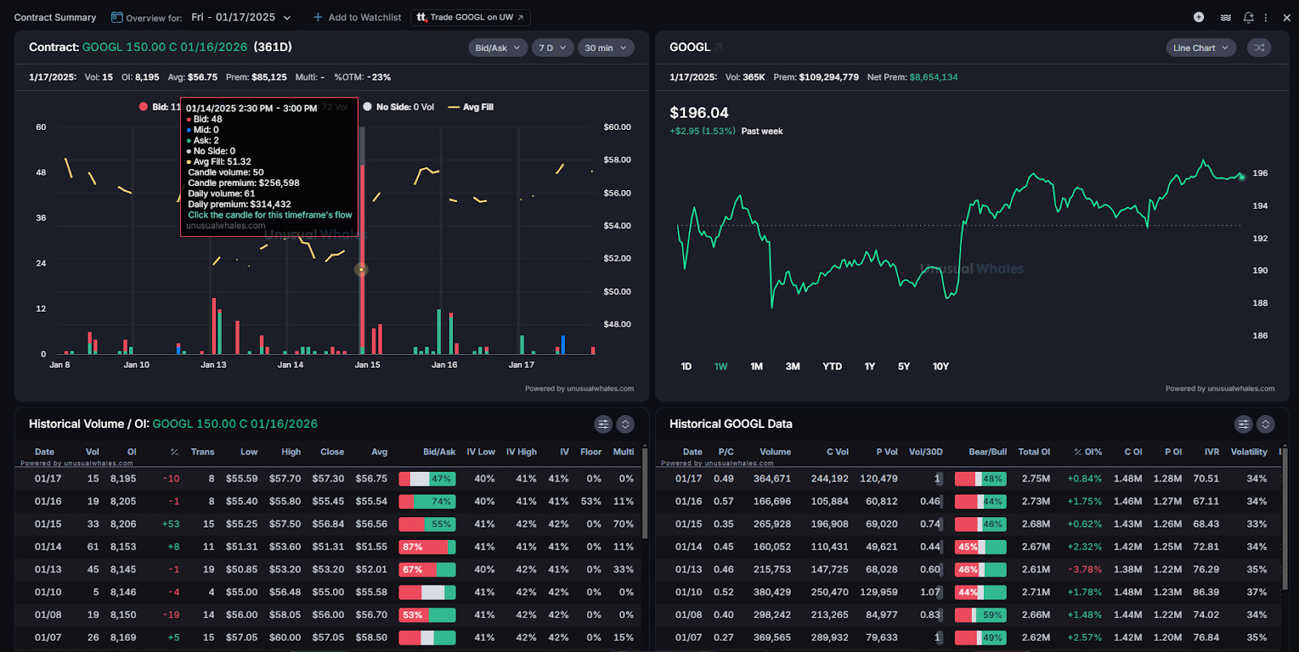1299x652 pixels.
Task: Close the Contract Summary panel with X
Action: point(1287,17)
